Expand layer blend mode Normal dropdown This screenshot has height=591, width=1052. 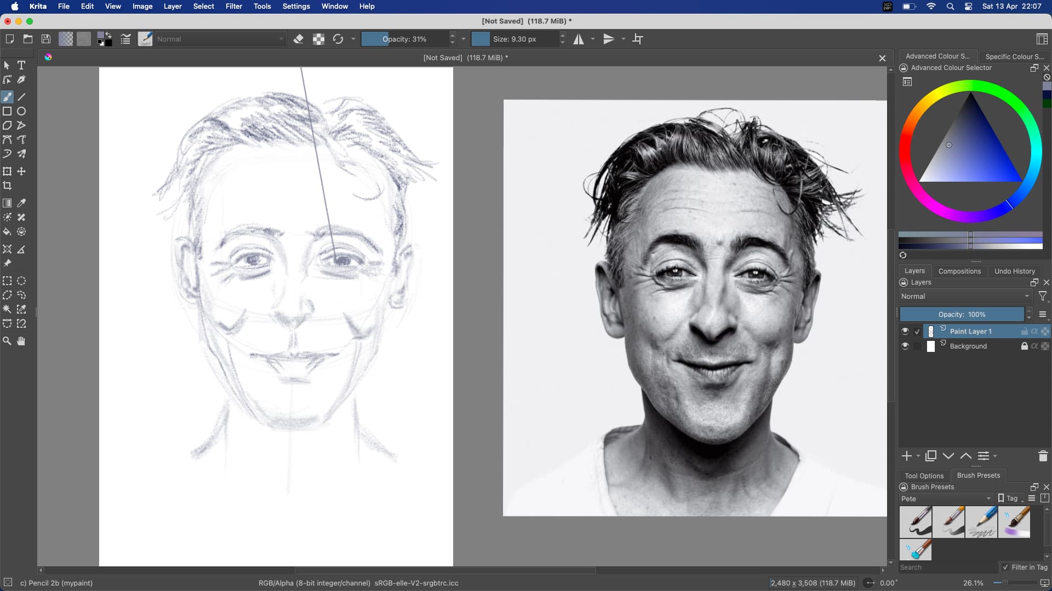point(965,297)
